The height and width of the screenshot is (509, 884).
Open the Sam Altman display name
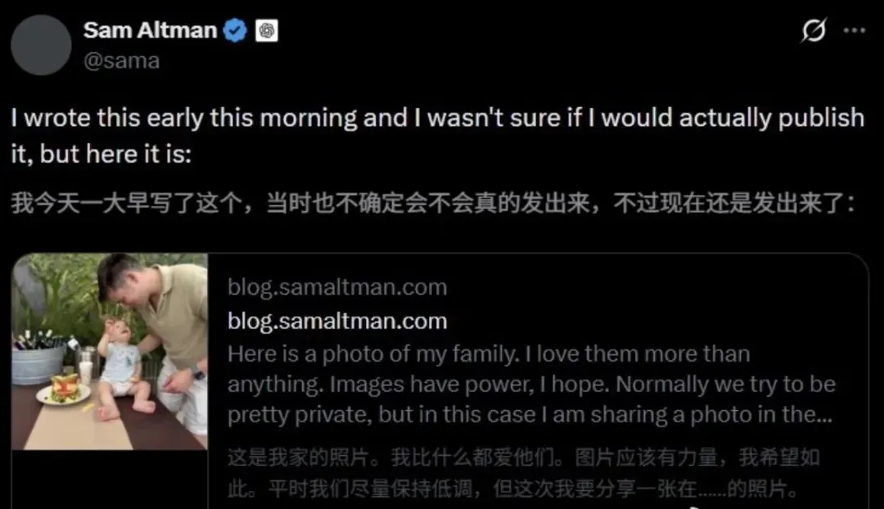click(x=150, y=30)
